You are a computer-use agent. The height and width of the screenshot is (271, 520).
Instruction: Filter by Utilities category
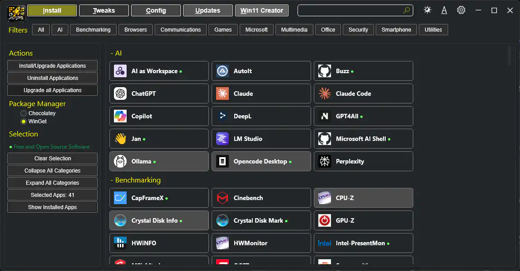point(433,29)
